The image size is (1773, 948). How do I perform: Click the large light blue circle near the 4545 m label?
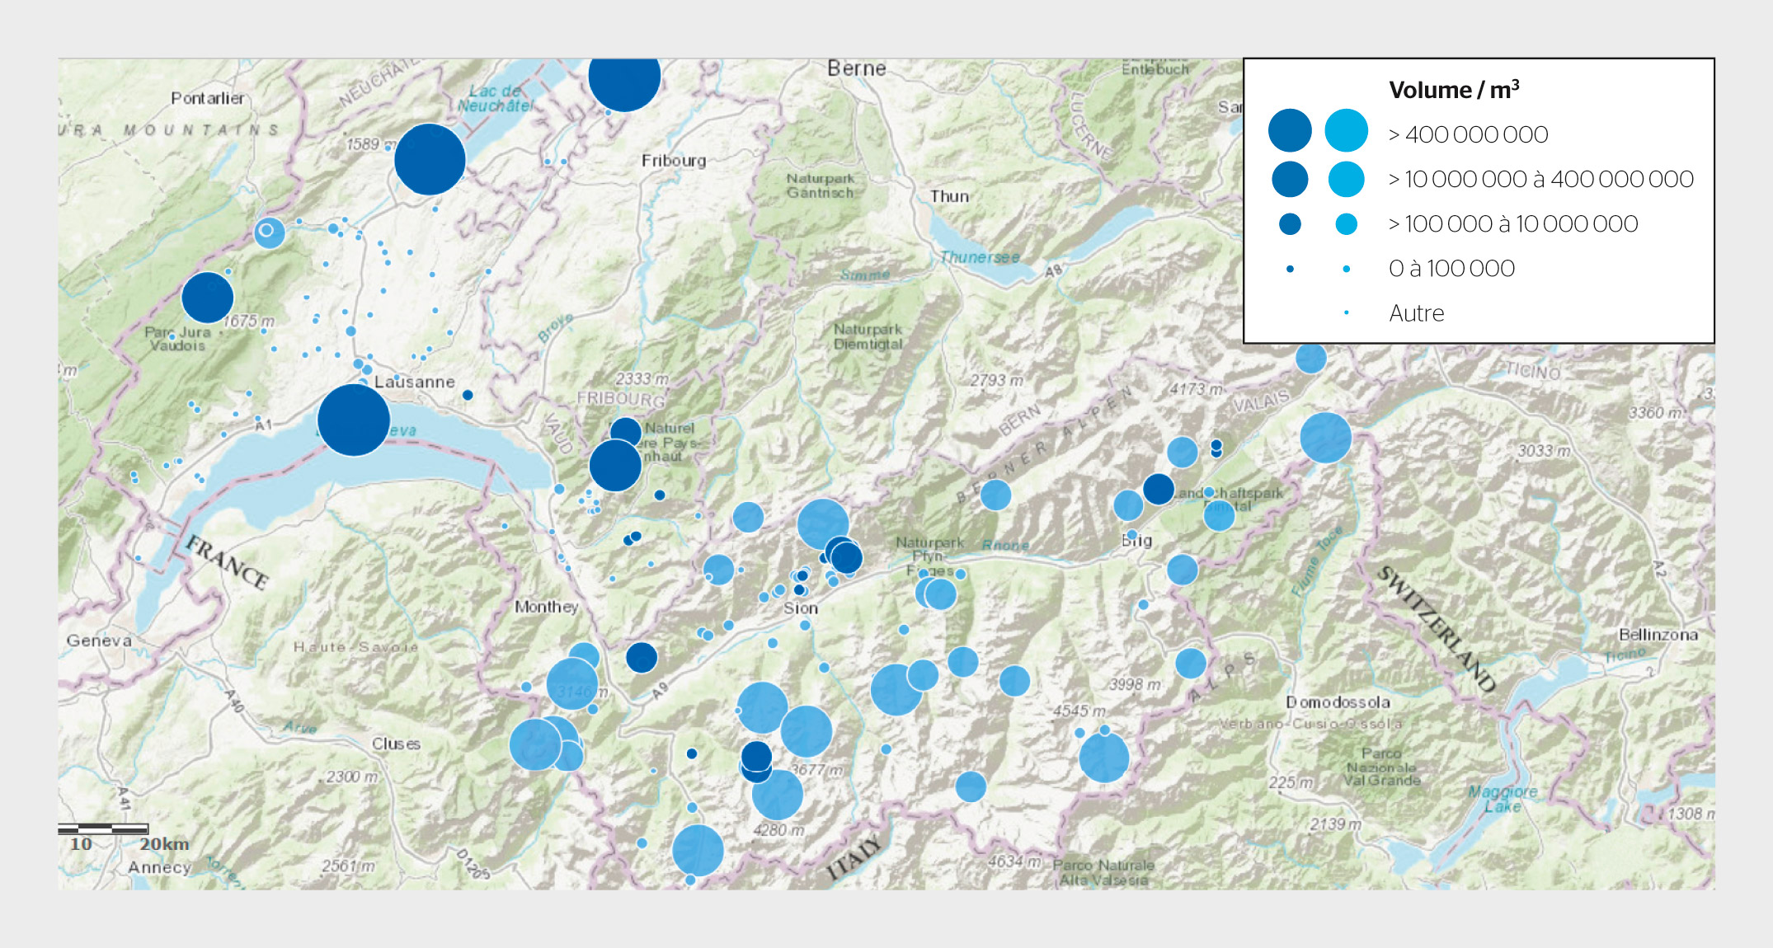coord(1103,757)
